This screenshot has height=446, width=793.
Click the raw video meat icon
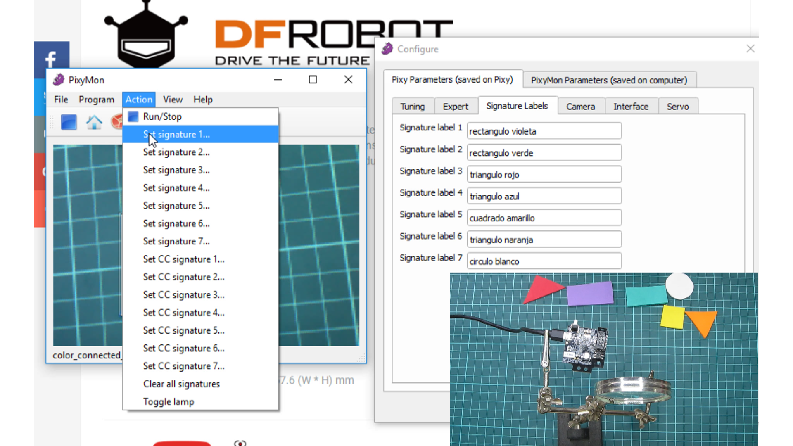pyautogui.click(x=117, y=122)
